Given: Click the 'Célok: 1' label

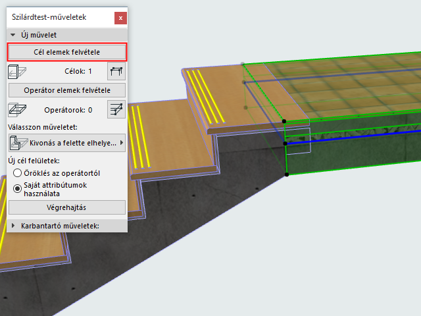Looking at the screenshot, I should 78,71.
